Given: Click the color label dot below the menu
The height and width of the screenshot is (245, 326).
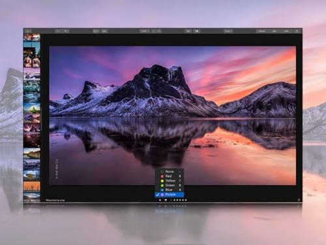Looking at the screenshot, I should pyautogui.click(x=160, y=200).
